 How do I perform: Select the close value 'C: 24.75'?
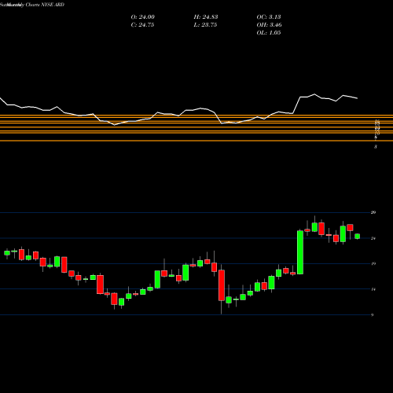click(142, 25)
